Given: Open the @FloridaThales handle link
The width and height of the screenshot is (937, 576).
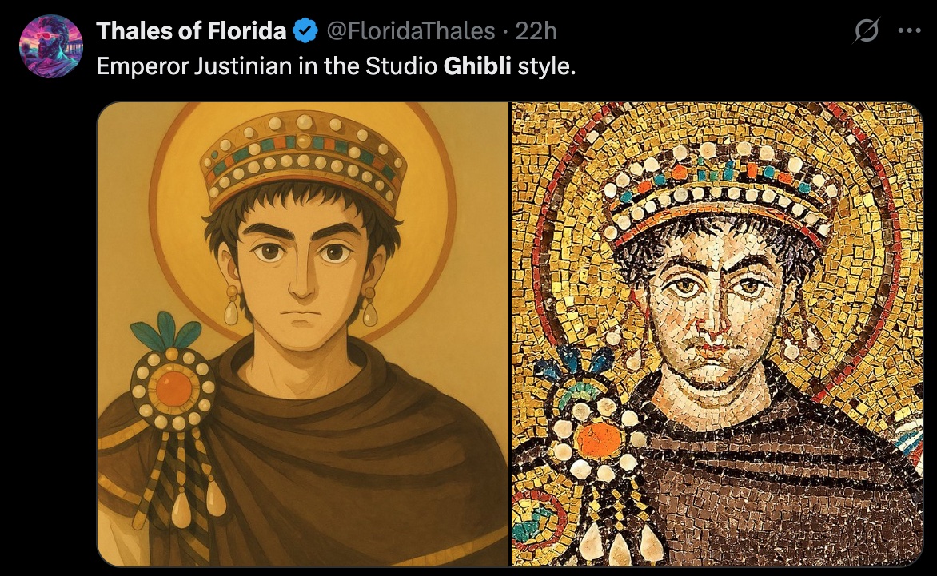Looking at the screenshot, I should 409,31.
